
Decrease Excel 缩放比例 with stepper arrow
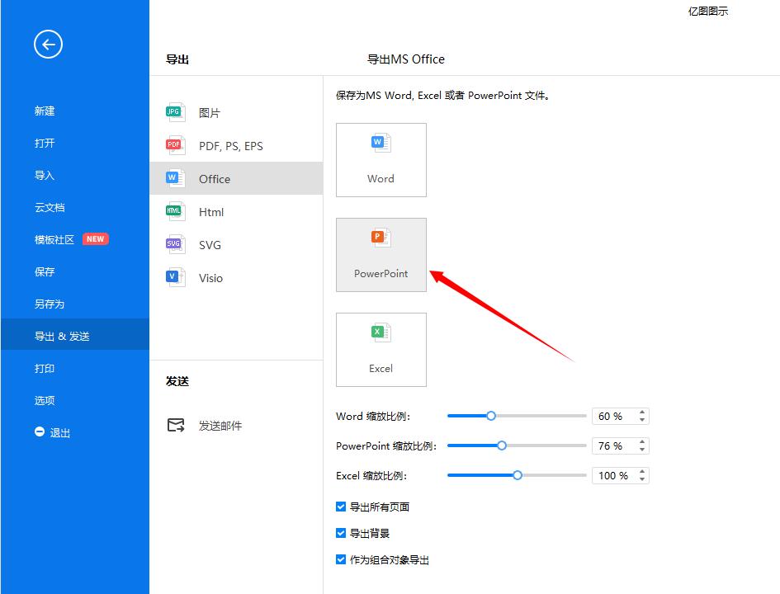[641, 479]
